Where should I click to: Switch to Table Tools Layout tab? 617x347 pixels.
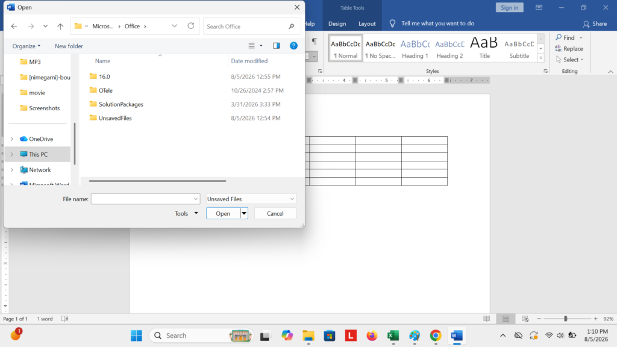(x=367, y=23)
